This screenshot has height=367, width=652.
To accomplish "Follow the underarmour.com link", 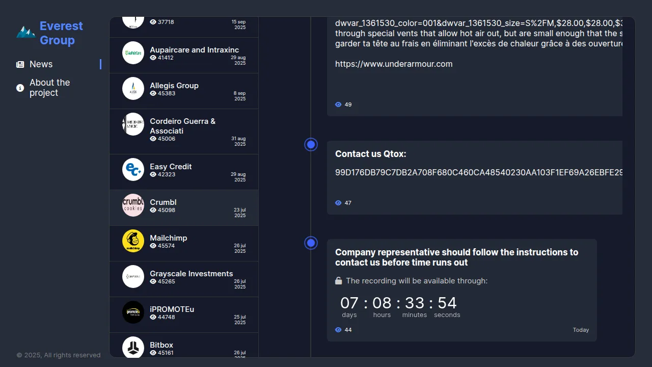I will pyautogui.click(x=394, y=64).
